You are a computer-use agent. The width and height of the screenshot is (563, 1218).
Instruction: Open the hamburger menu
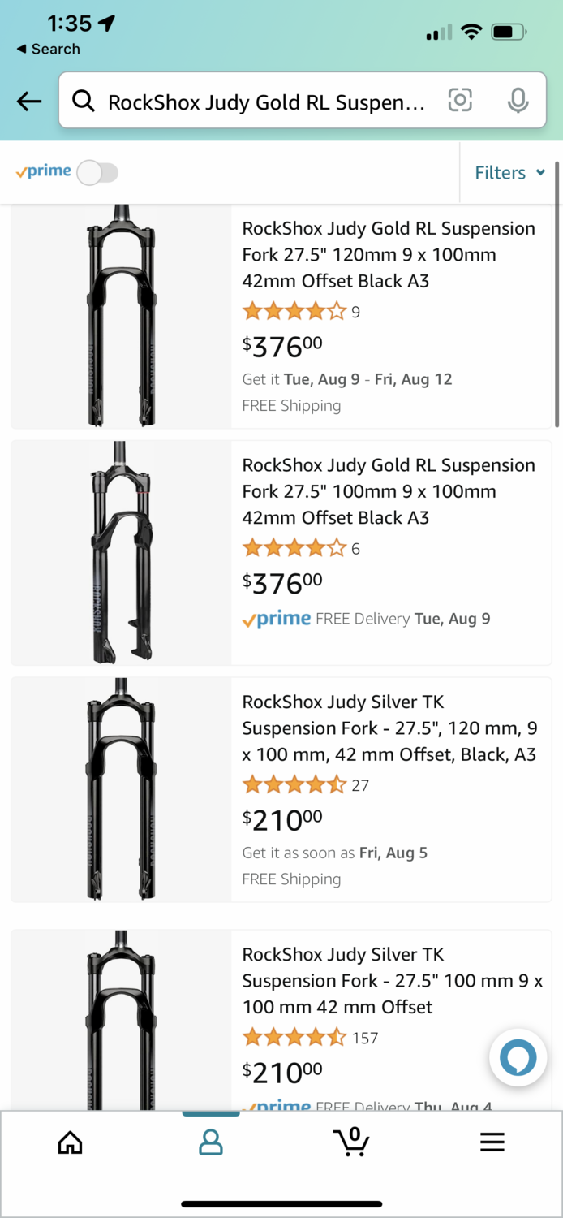pos(492,1142)
